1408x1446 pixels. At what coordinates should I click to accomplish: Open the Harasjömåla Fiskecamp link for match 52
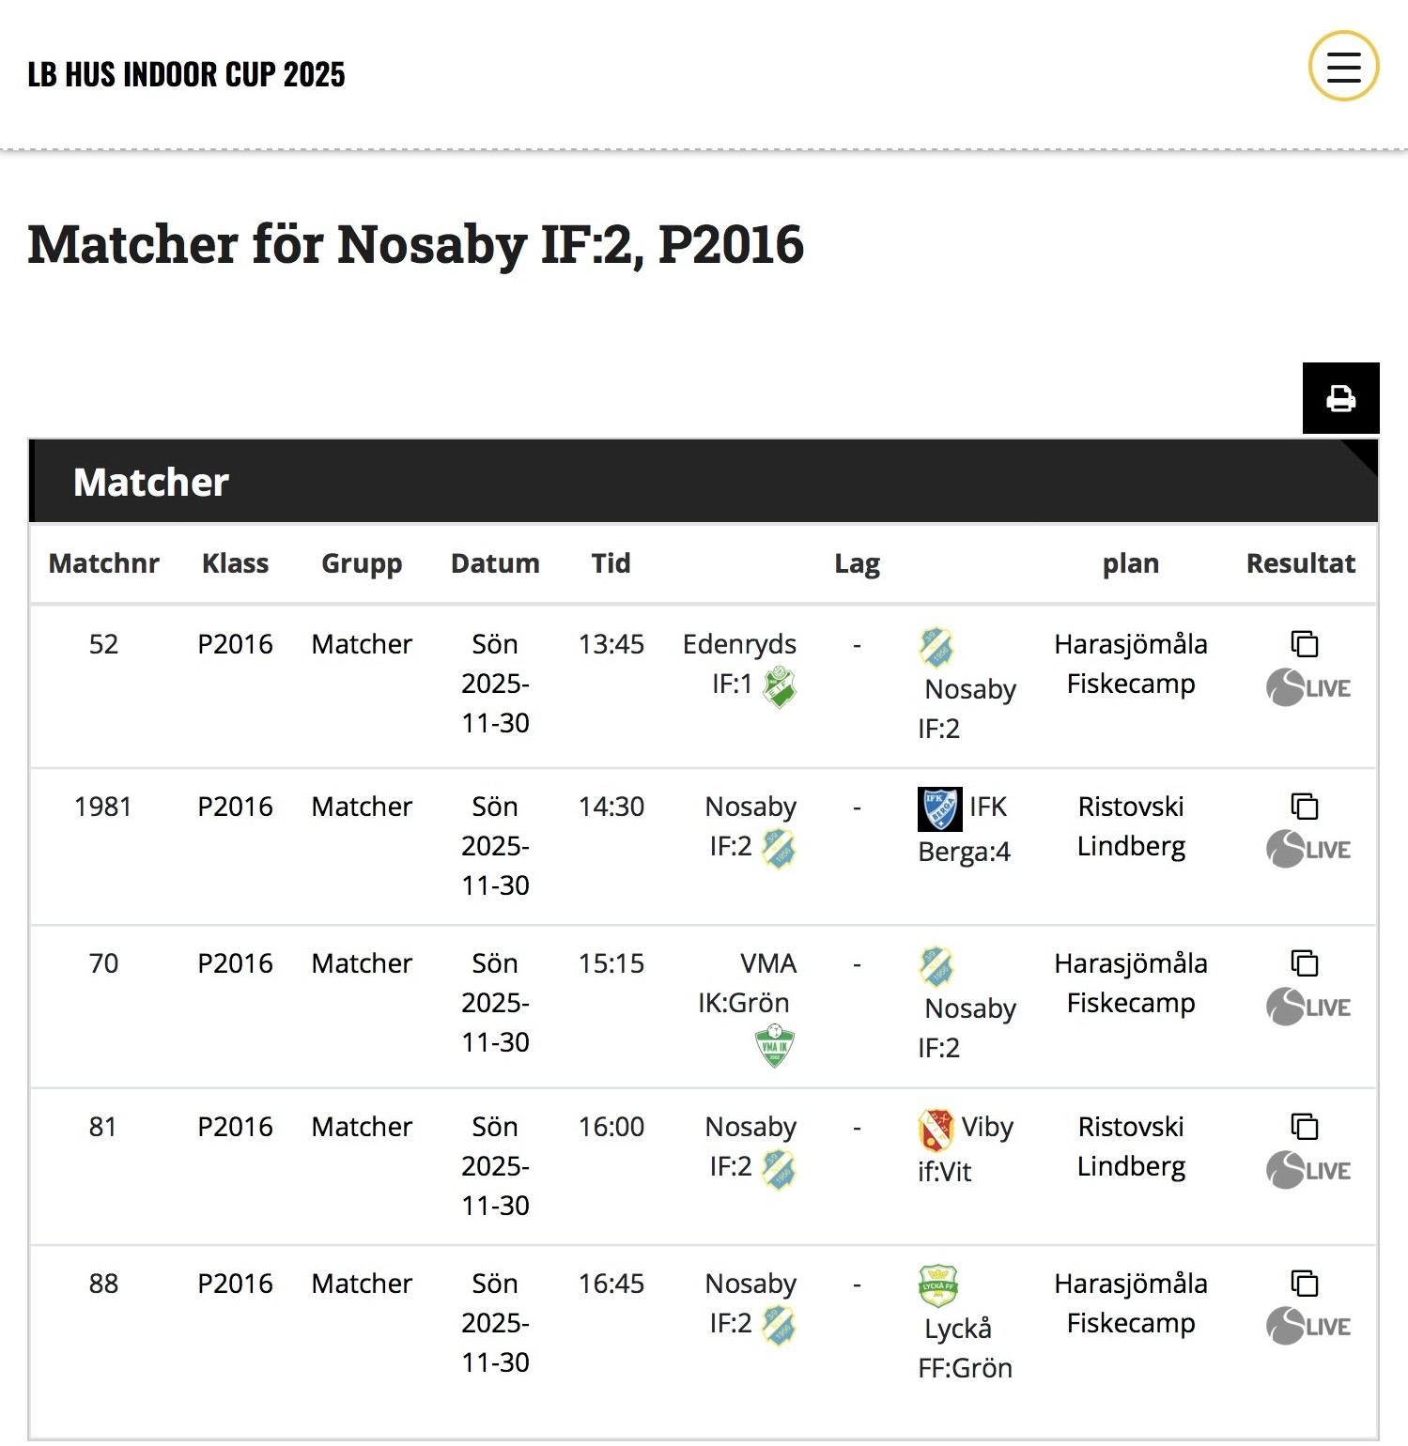click(x=1131, y=664)
